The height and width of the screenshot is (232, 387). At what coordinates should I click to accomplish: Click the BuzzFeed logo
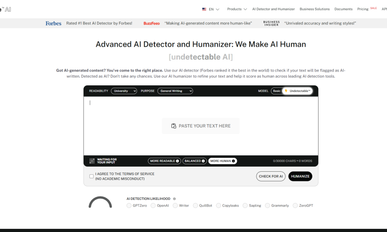pyautogui.click(x=152, y=24)
